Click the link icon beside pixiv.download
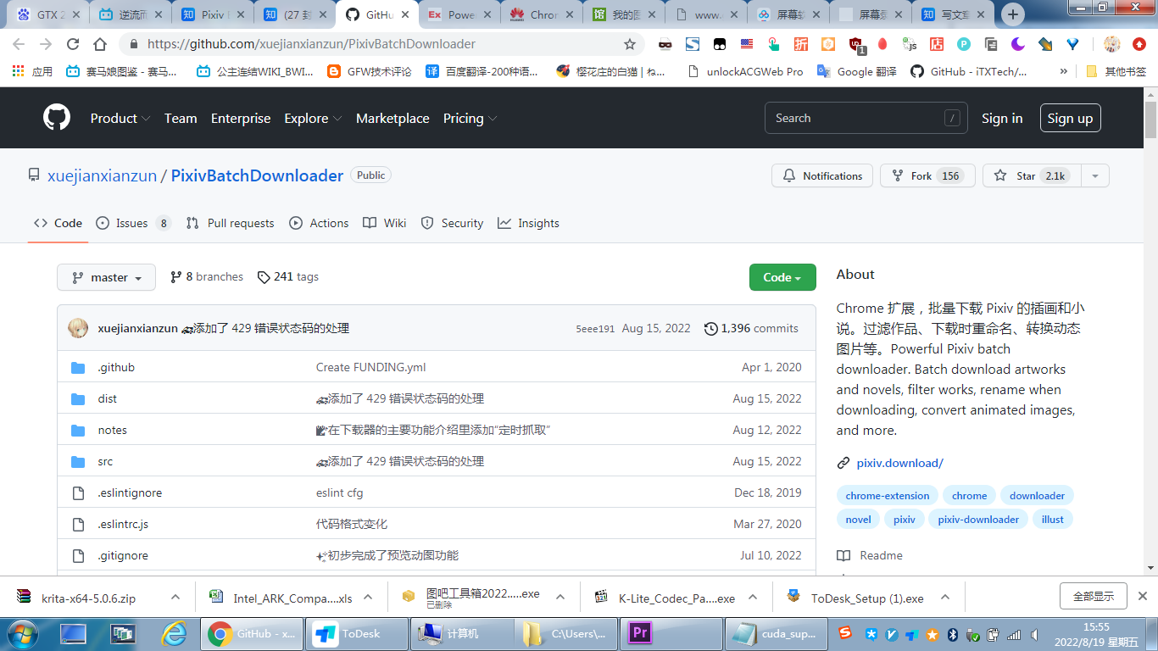1158x651 pixels. (843, 463)
